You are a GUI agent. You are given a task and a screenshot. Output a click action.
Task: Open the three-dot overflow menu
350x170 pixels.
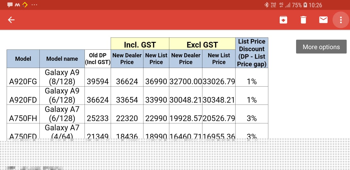click(x=341, y=20)
